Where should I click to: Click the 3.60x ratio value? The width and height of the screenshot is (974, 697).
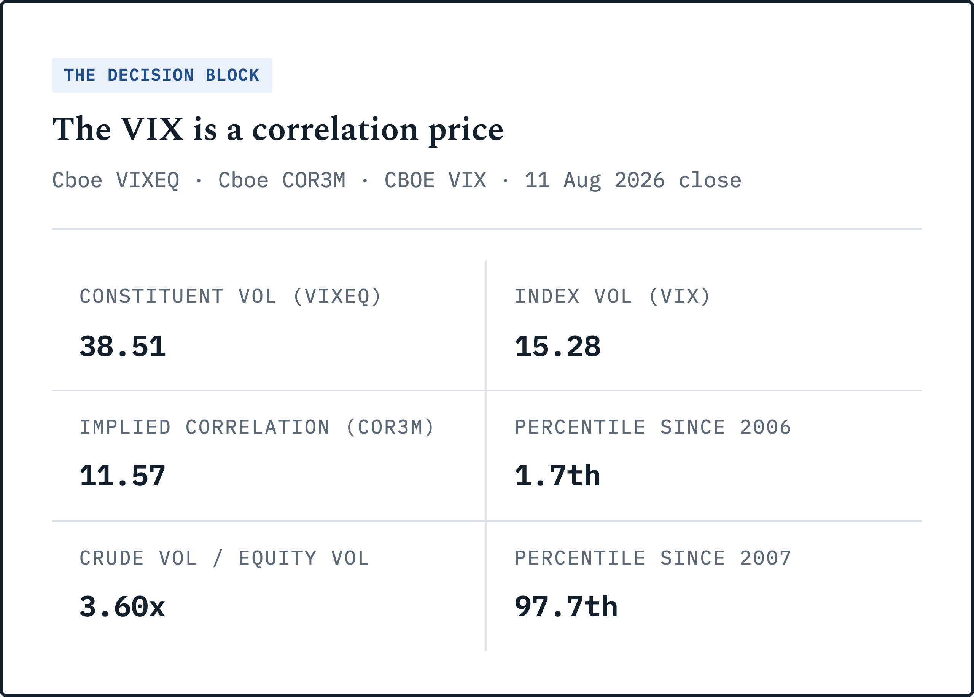123,607
